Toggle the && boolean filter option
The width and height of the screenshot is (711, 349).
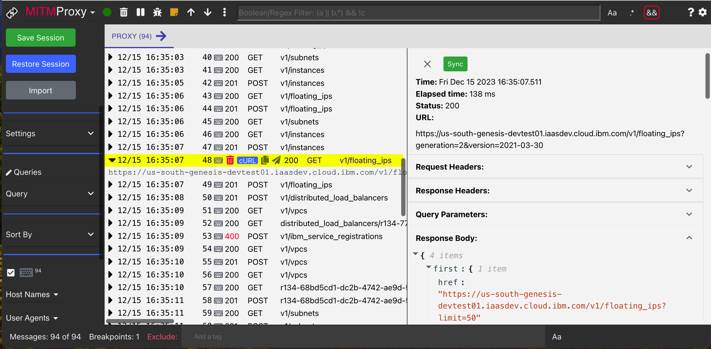click(651, 13)
